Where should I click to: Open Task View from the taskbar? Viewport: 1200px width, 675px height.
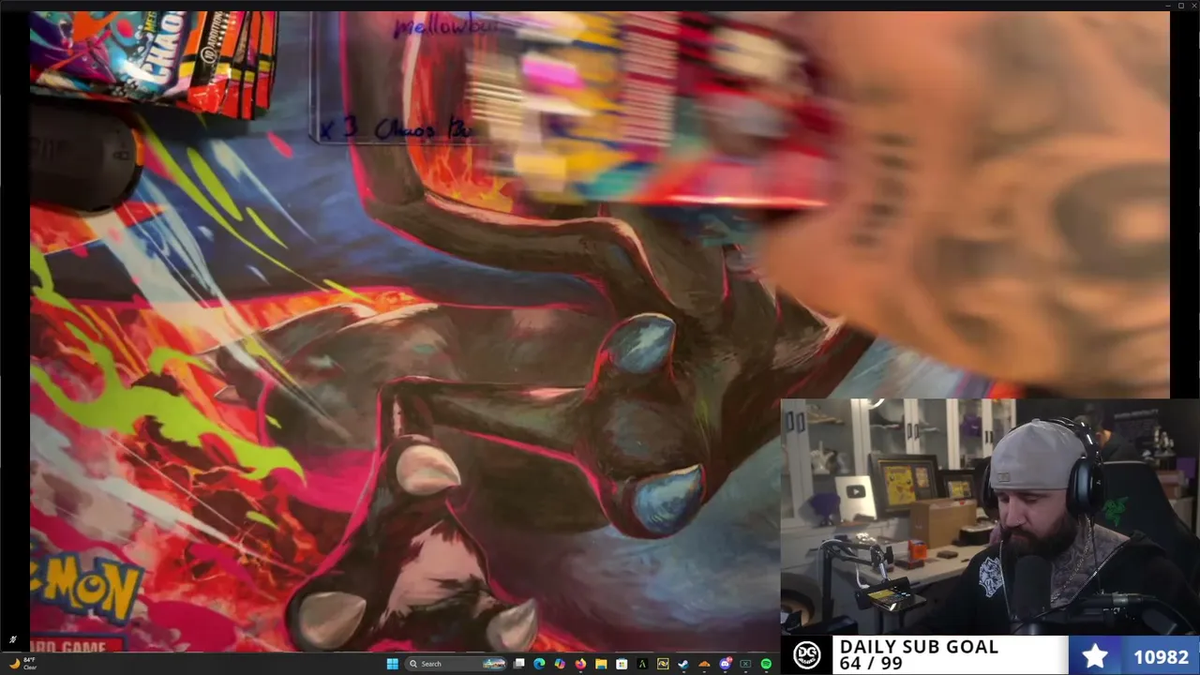point(518,664)
